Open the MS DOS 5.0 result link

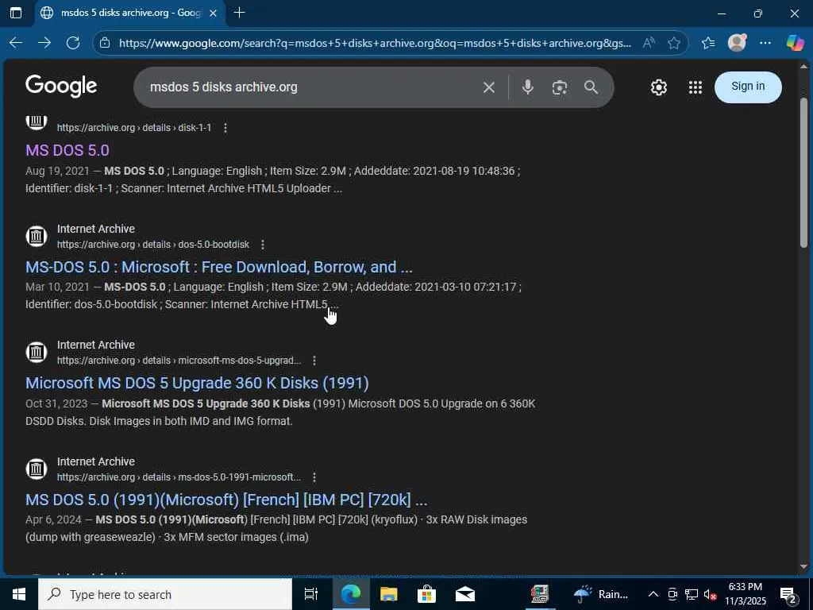click(67, 150)
